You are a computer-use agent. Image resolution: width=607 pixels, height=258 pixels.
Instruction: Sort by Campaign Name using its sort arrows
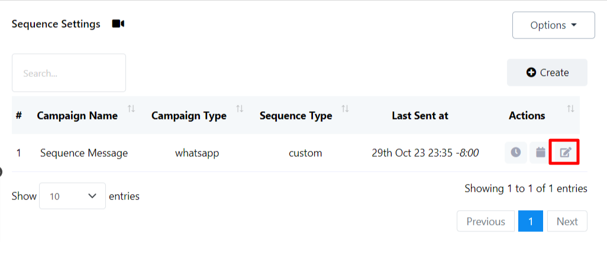point(131,109)
